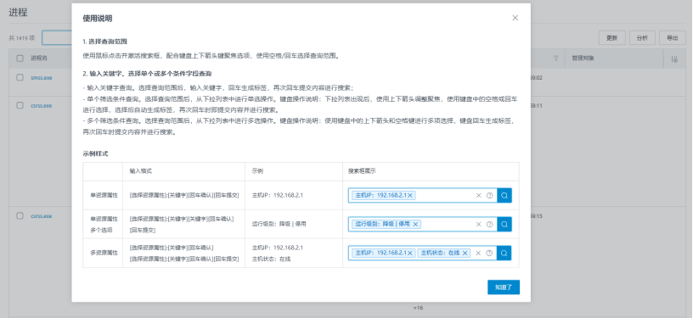Clear the 运行级别 example search box
The height and width of the screenshot is (318, 693).
(x=478, y=224)
